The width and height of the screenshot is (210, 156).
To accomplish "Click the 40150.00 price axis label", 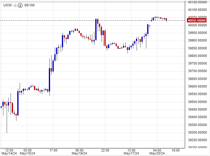I will 197,2.
